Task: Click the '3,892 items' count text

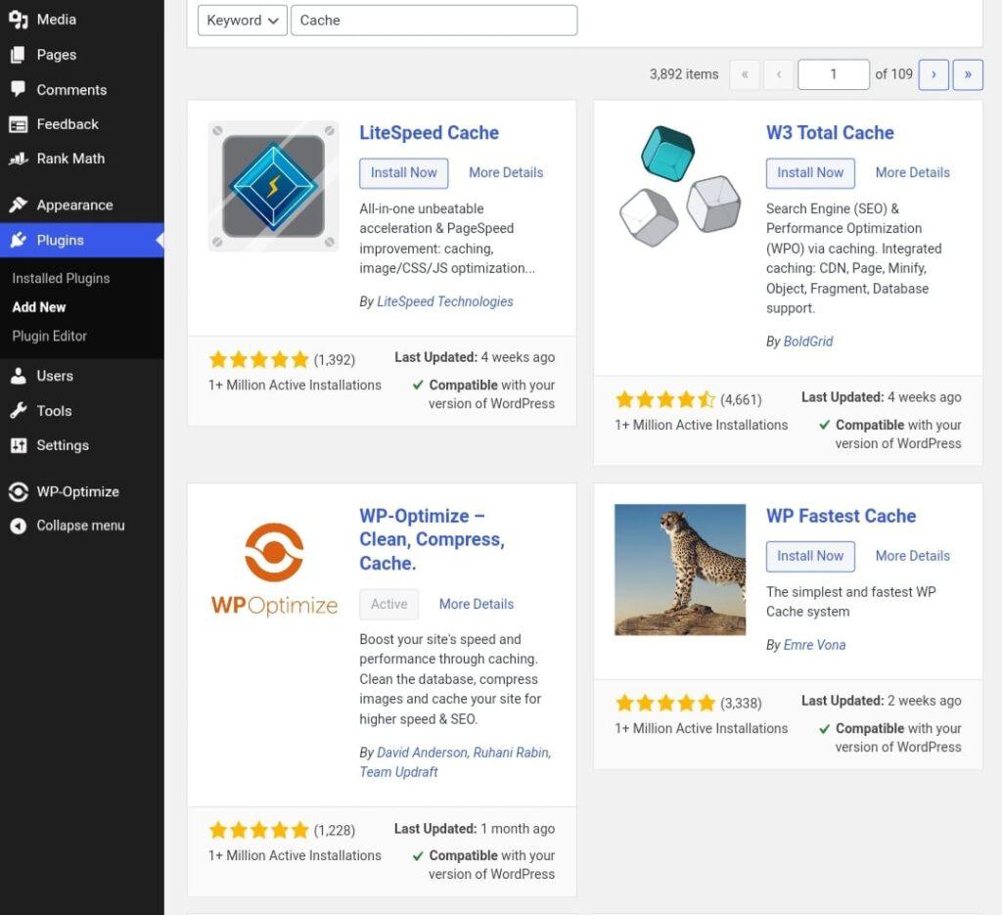Action: (x=684, y=74)
